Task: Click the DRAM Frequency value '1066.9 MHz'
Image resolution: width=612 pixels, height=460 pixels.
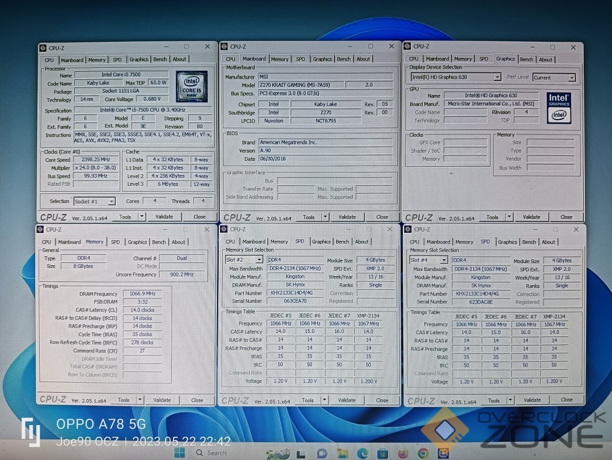Action: (142, 294)
